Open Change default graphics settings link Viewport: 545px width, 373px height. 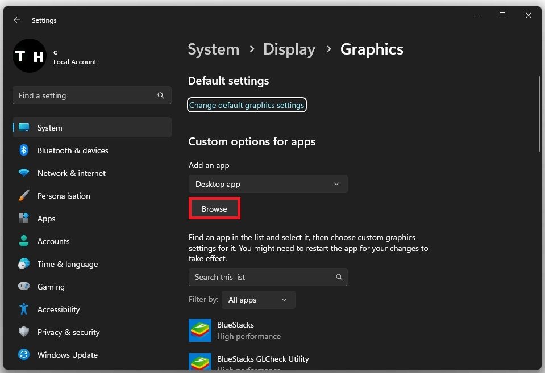click(247, 105)
